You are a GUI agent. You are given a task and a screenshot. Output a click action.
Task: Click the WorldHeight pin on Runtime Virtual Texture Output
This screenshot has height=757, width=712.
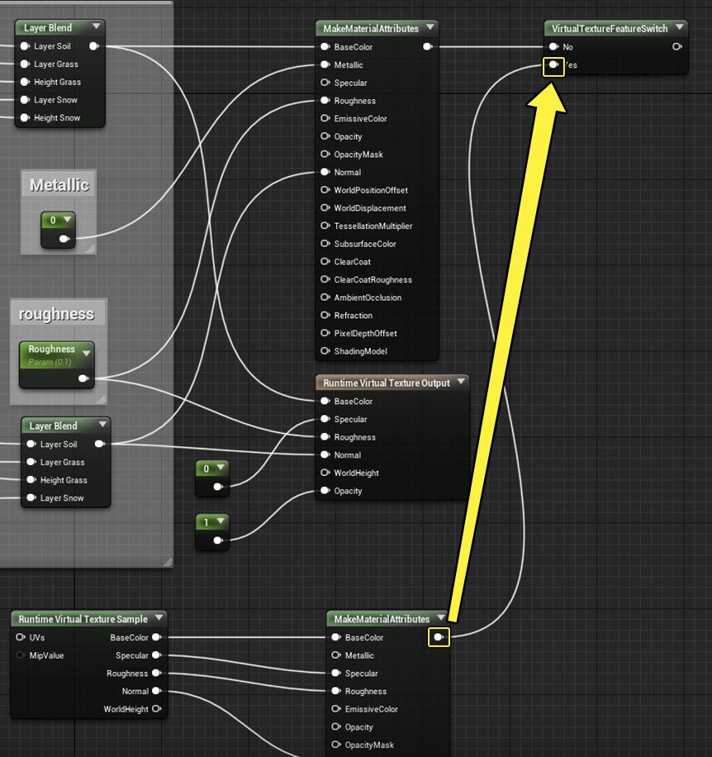pos(325,474)
